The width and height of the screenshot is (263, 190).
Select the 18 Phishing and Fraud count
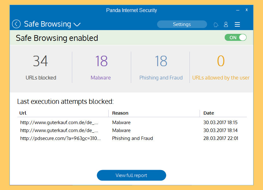point(161,61)
